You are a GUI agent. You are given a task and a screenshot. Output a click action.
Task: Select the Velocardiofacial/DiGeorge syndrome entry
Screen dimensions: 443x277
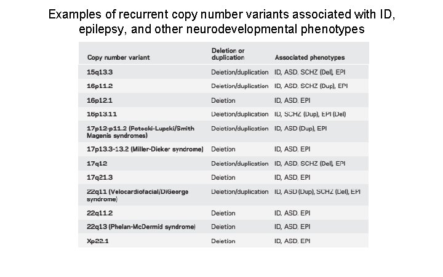137,195
